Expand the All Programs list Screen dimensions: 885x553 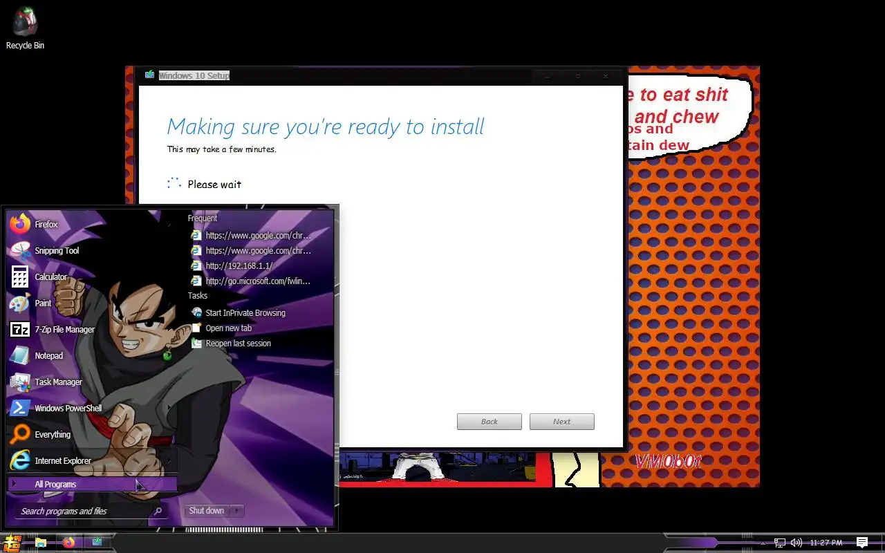coord(93,484)
